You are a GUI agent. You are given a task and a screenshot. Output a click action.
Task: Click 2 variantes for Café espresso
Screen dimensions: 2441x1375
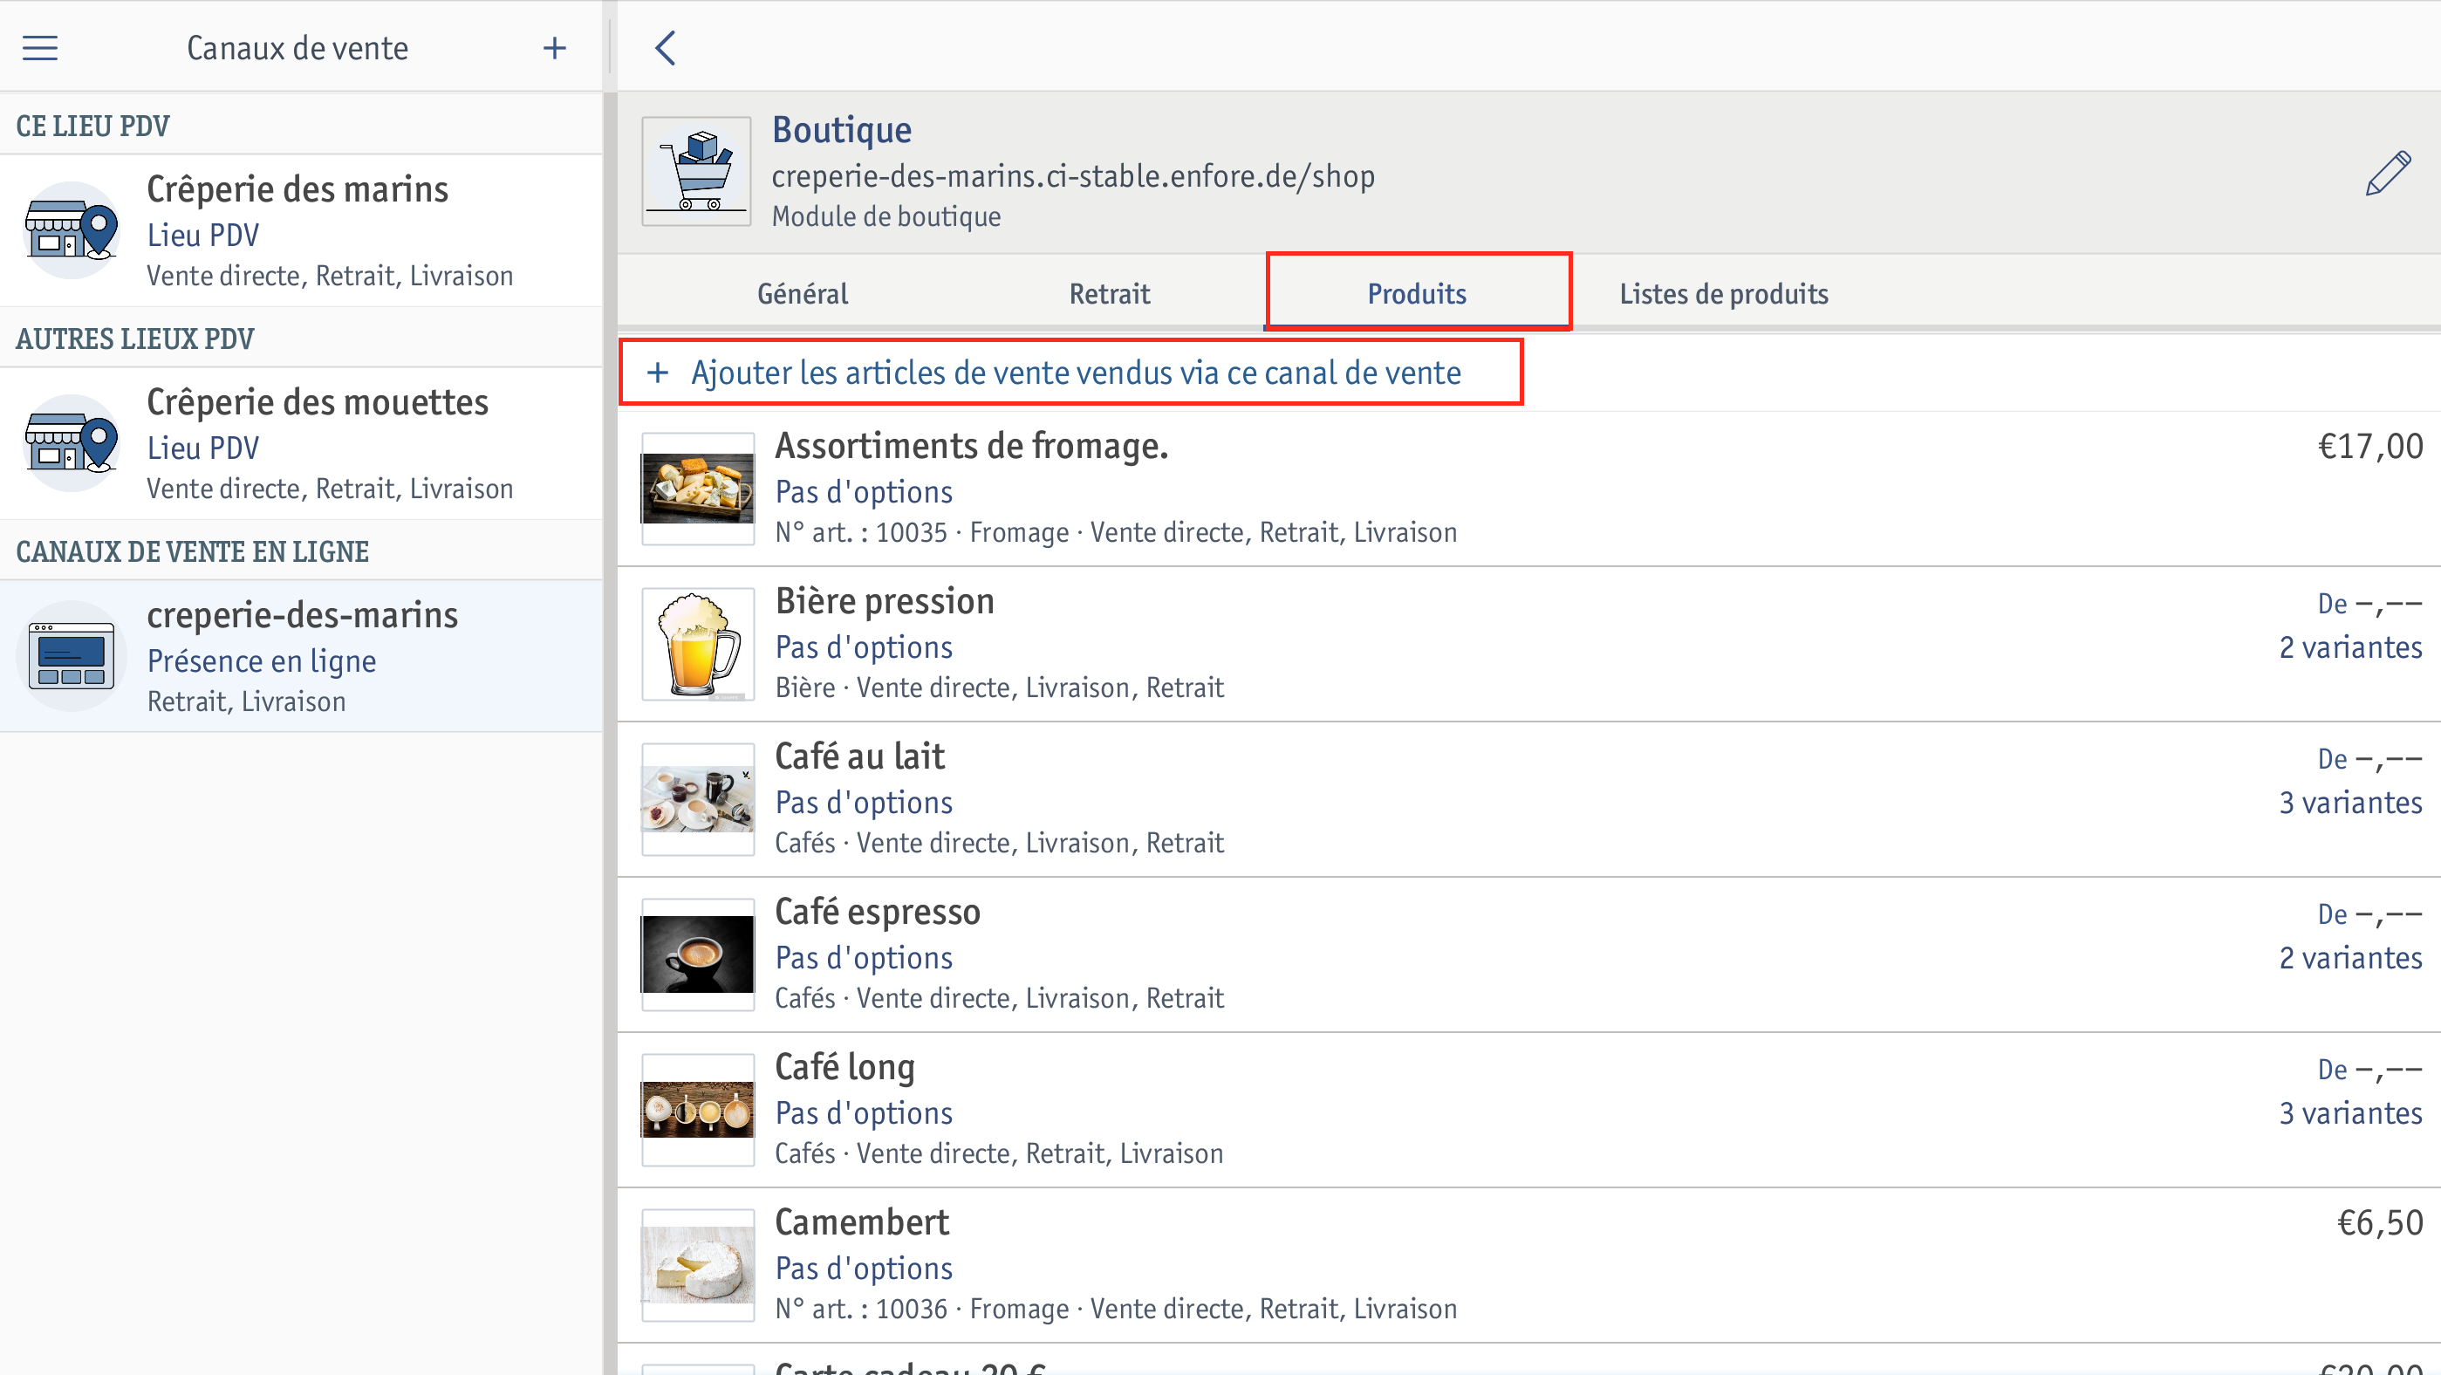(2350, 958)
